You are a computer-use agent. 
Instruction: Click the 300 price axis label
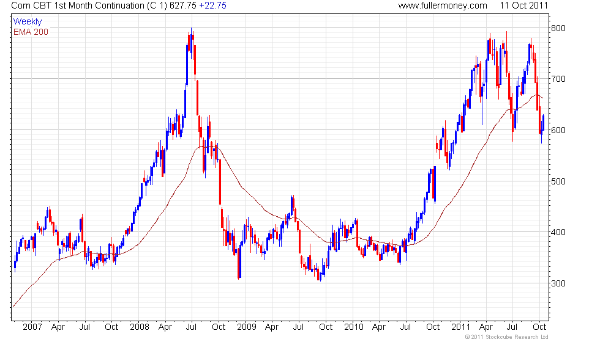click(558, 283)
